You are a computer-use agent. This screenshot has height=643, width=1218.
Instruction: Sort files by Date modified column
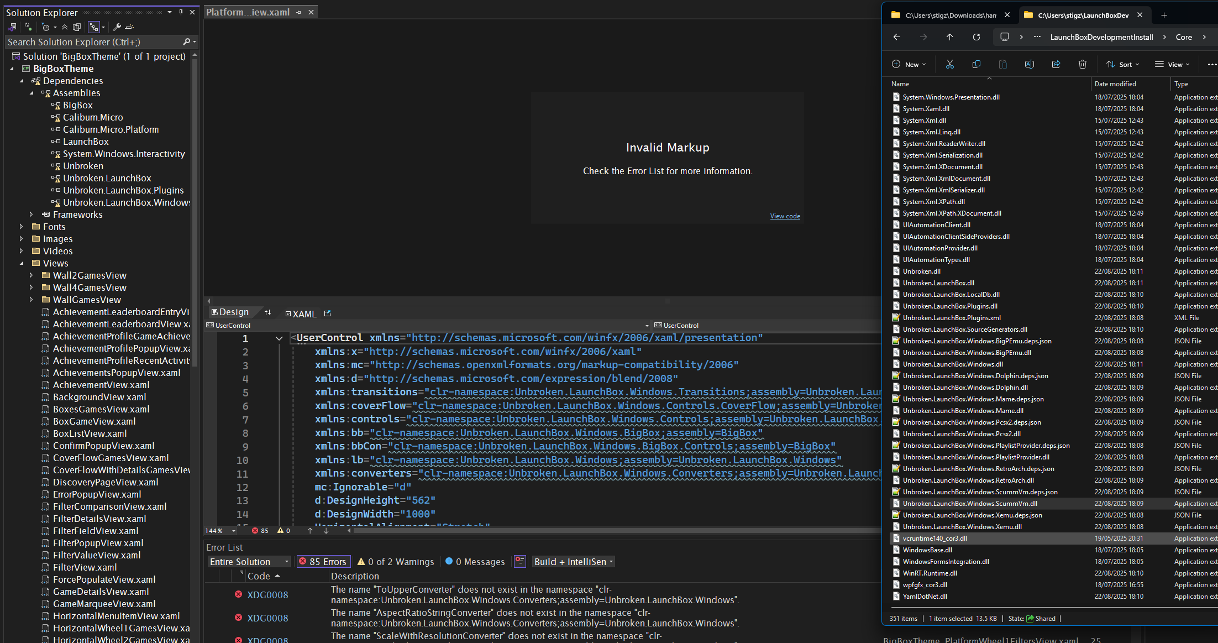pyautogui.click(x=1115, y=84)
